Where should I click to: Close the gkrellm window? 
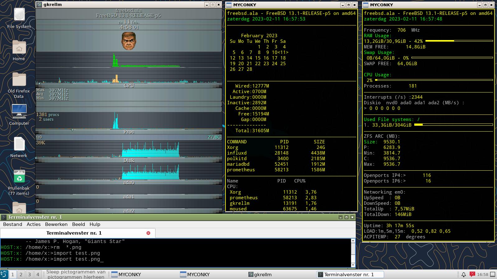click(219, 5)
